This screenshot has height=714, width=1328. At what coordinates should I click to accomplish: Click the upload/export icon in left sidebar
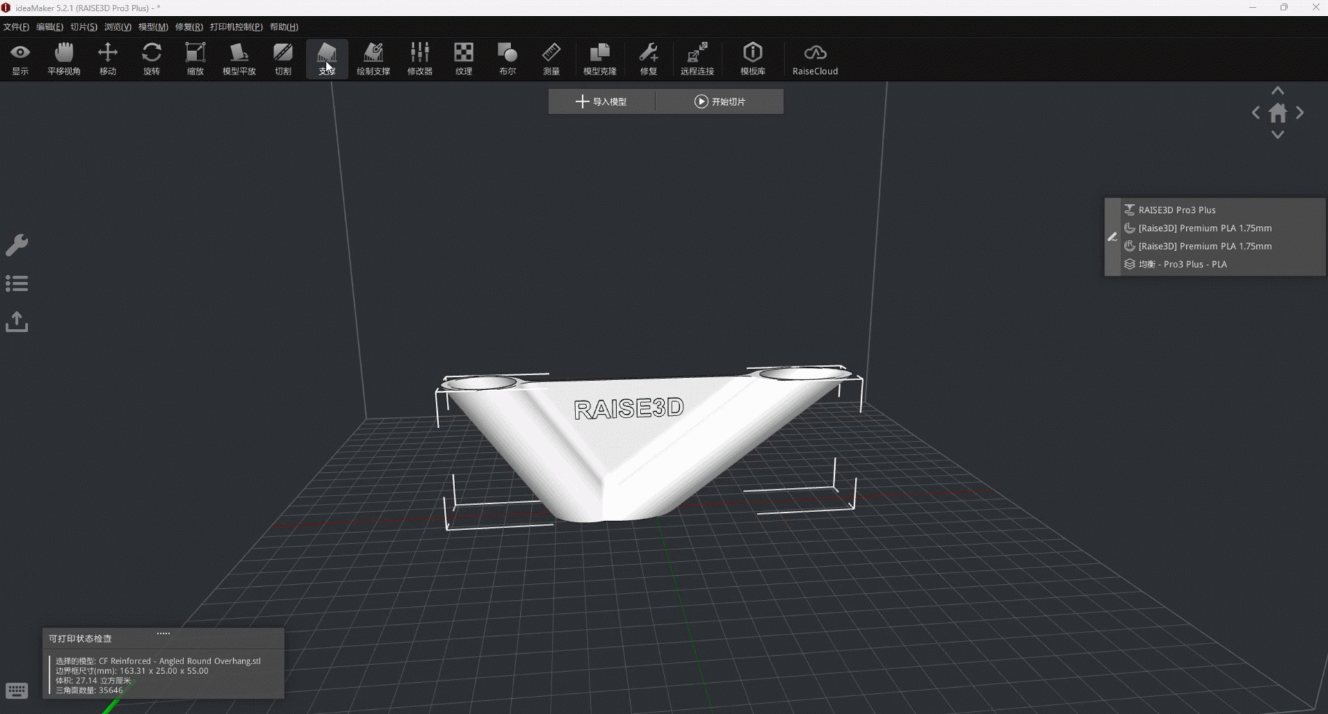click(17, 321)
